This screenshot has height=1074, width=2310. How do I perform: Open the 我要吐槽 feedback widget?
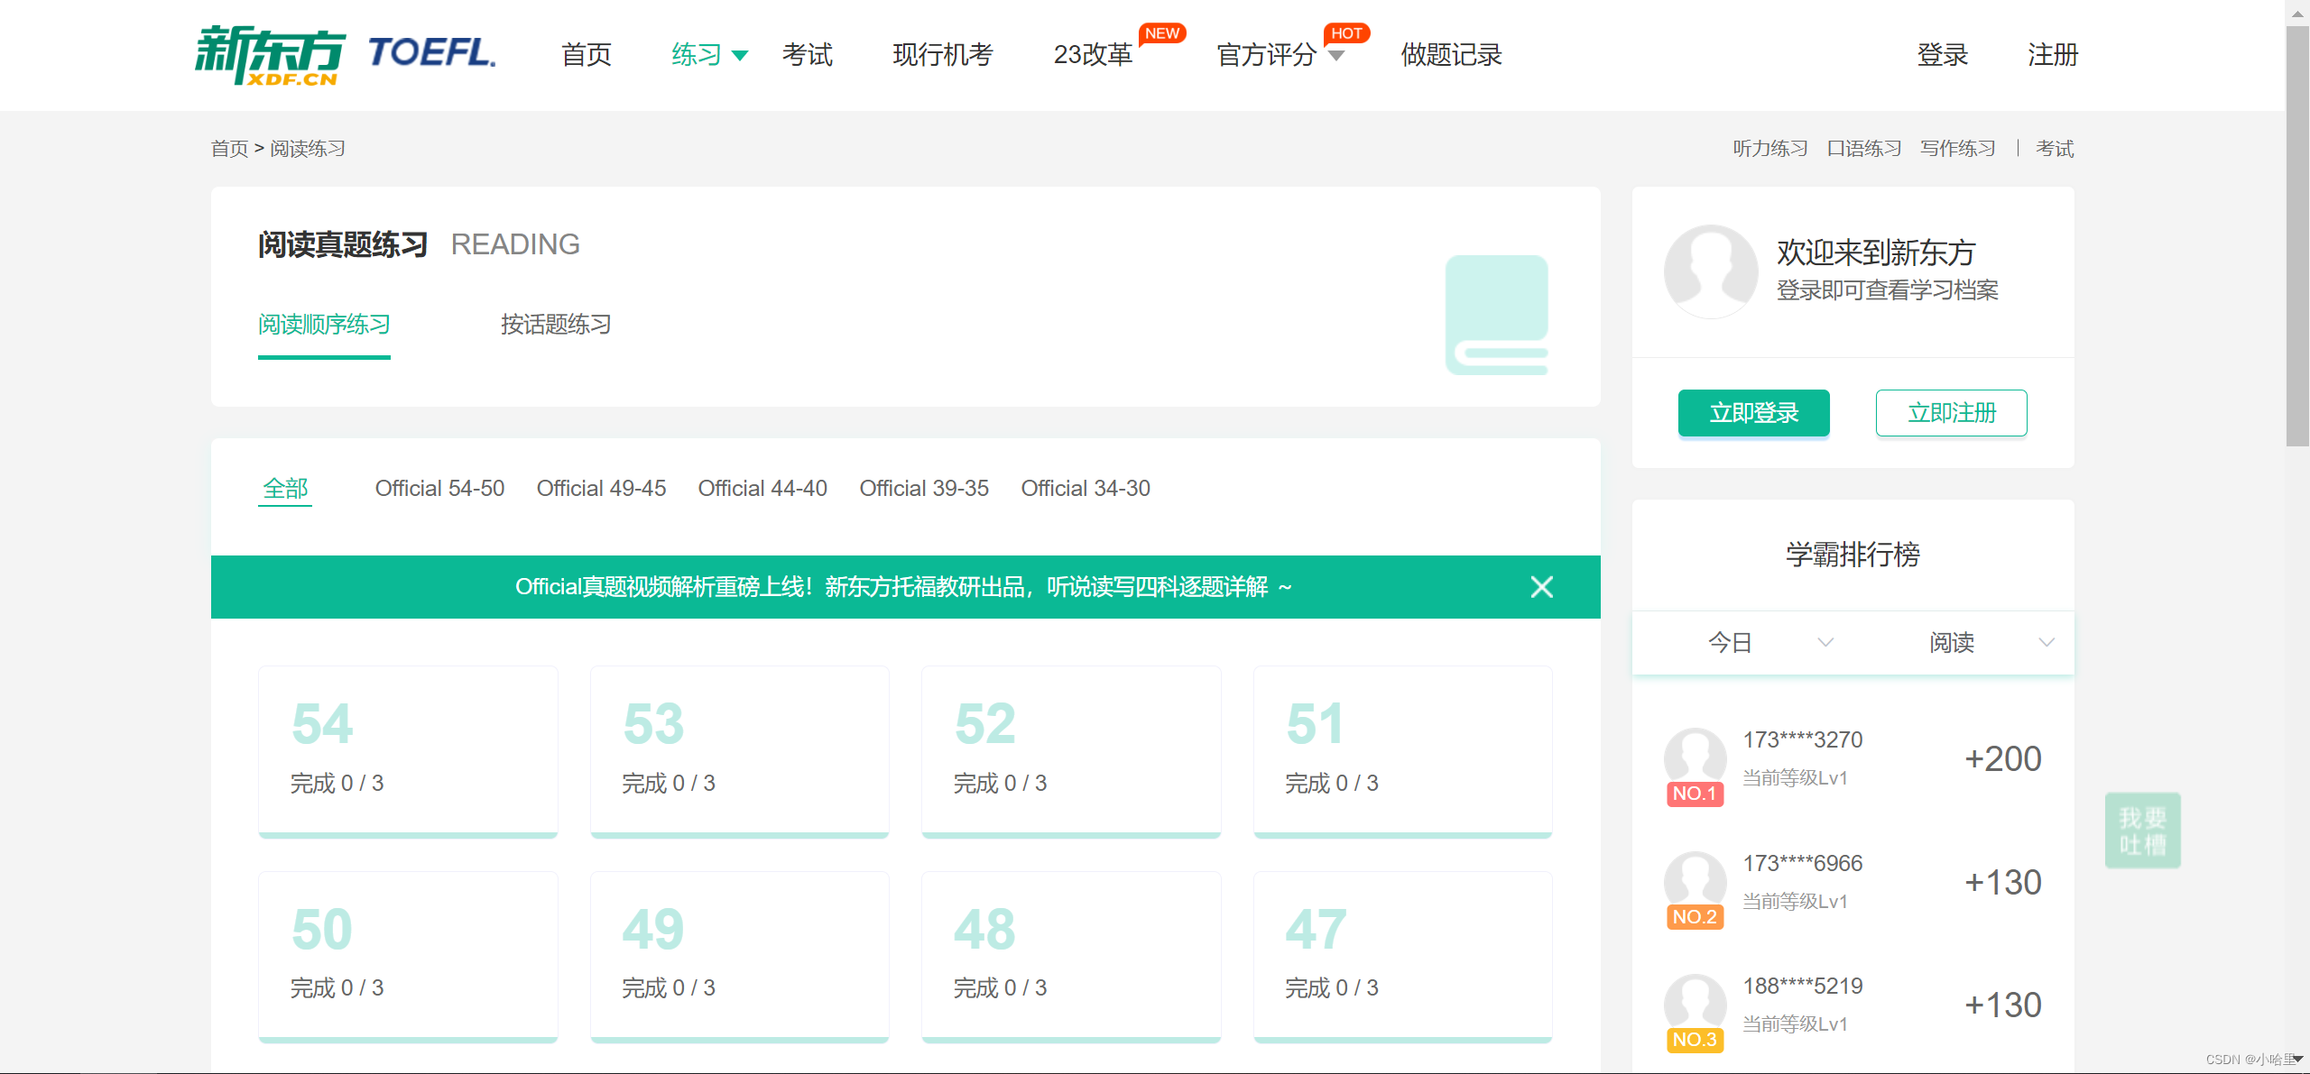[x=2142, y=831]
